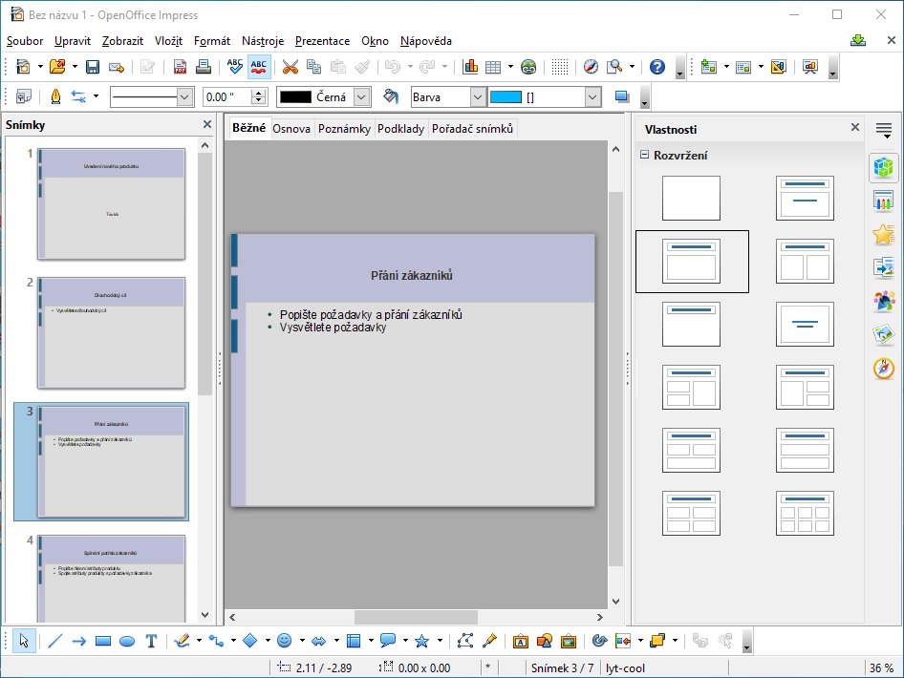904x678 pixels.
Task: Insert a table using the toolbar icon
Action: (x=493, y=67)
